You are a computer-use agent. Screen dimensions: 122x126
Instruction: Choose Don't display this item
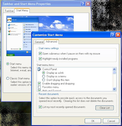pos(44,80)
